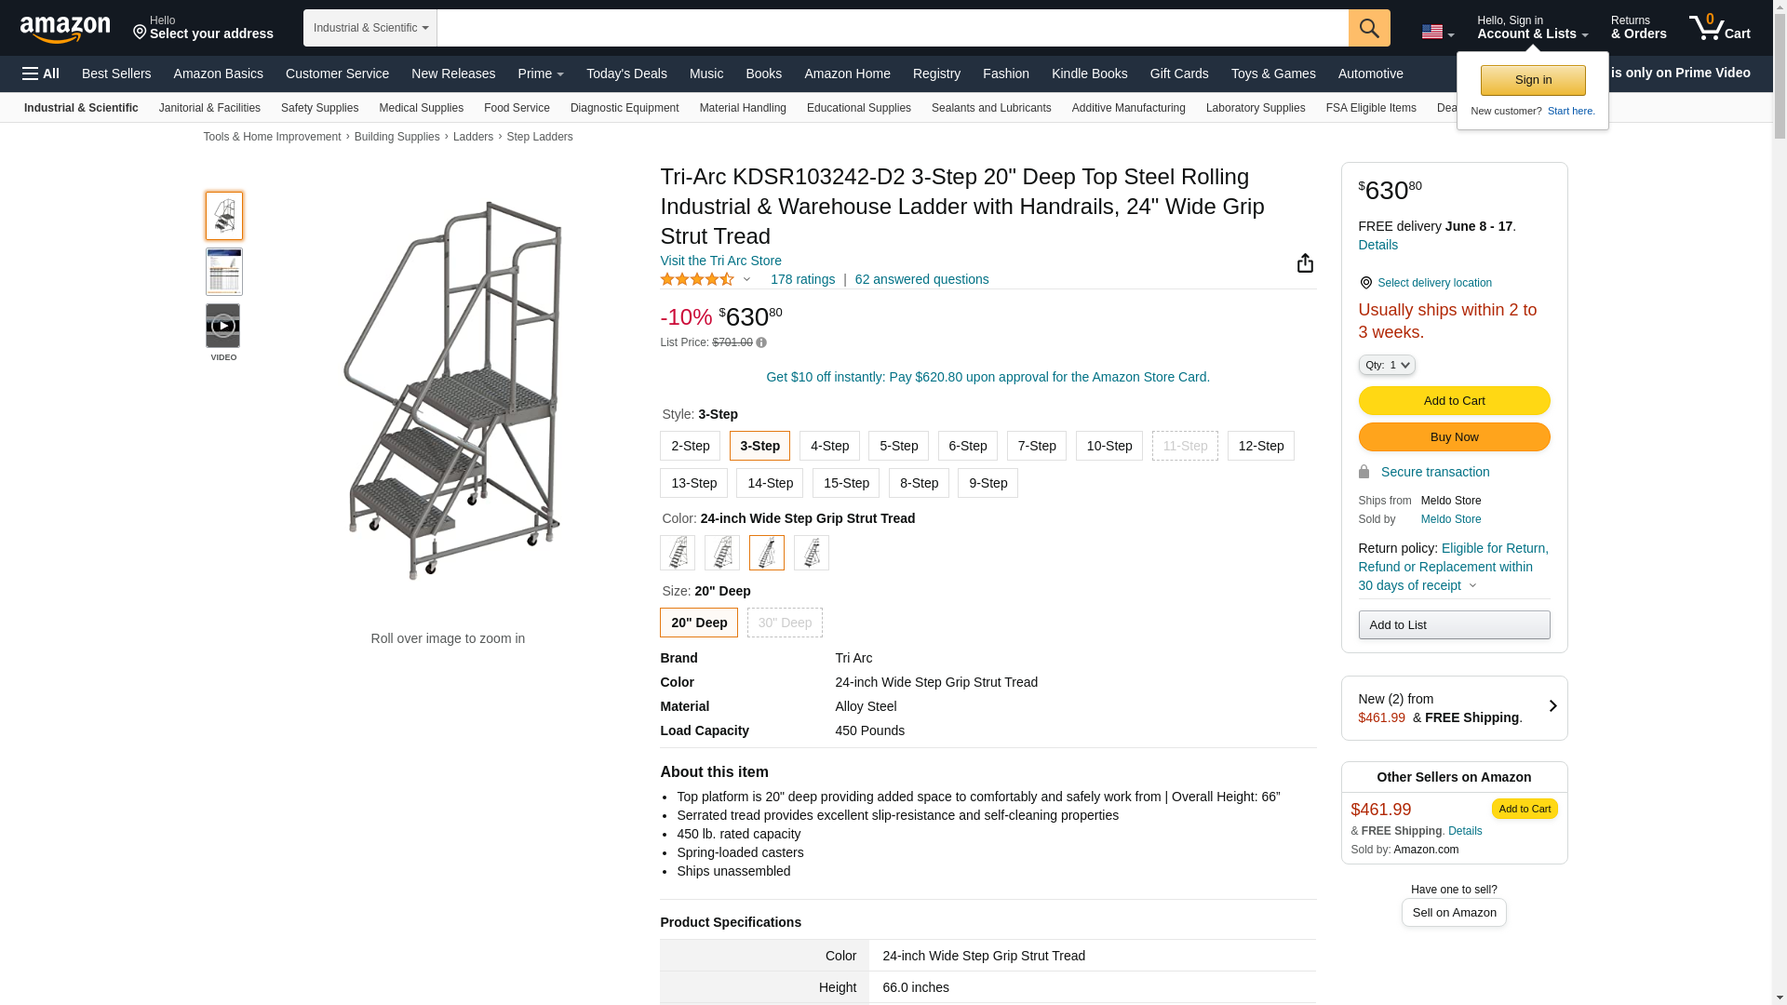
Task: Play the product video thumbnail
Action: pos(223,326)
